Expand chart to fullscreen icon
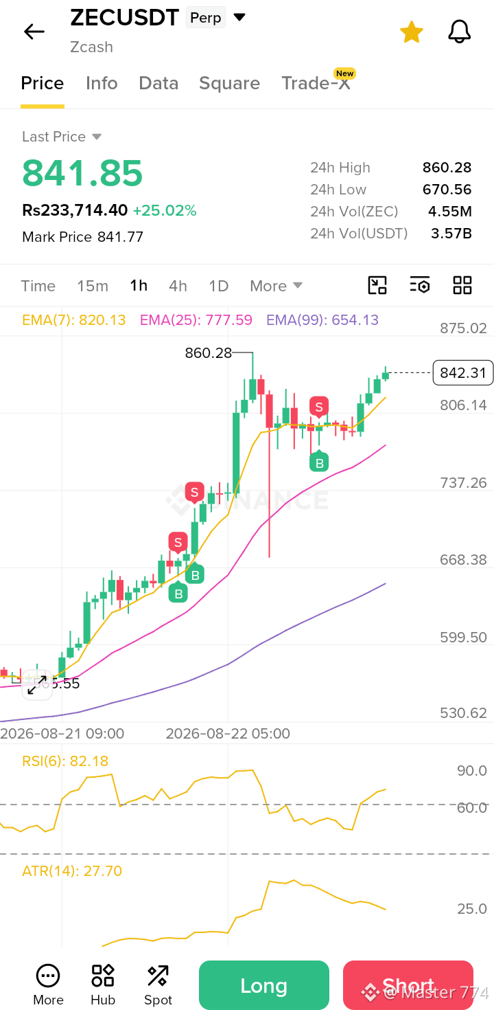The width and height of the screenshot is (494, 1010). [x=37, y=685]
